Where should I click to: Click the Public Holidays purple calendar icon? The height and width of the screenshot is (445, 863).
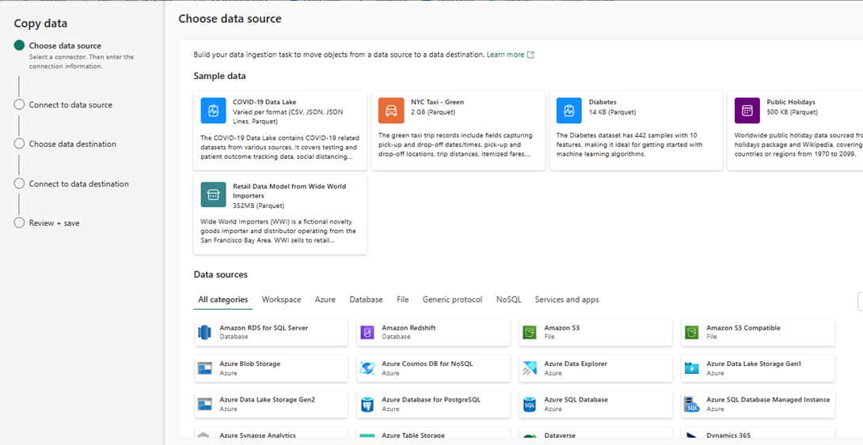tap(747, 111)
